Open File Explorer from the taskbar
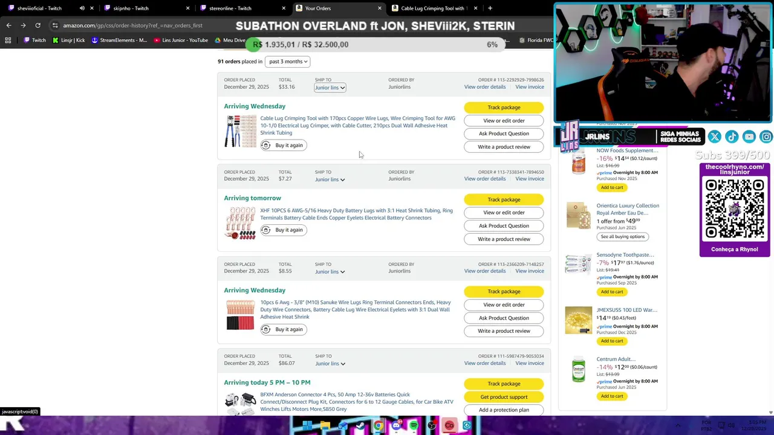 click(325, 426)
